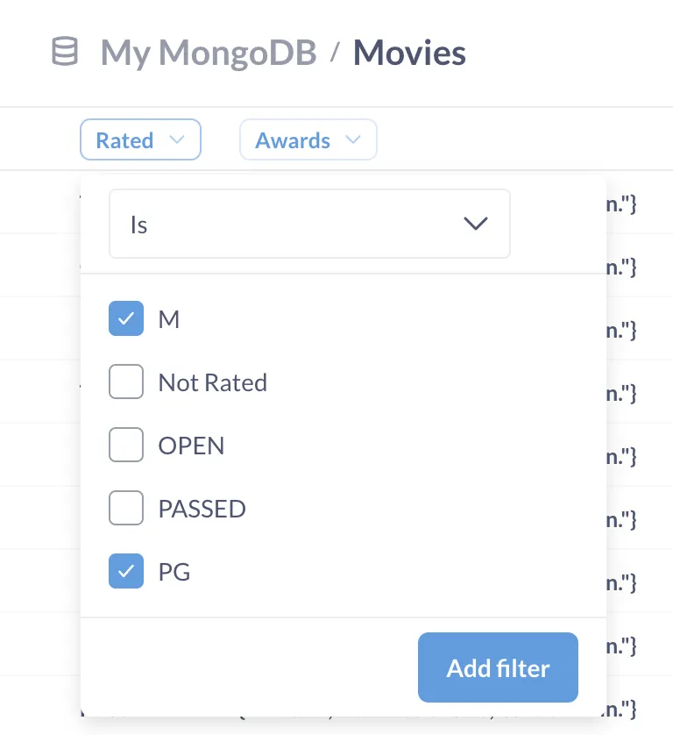
Task: Click the chevron icon on the Awards button
Action: [x=354, y=139]
